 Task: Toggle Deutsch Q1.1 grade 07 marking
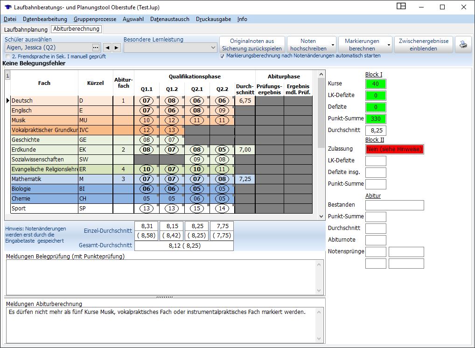pyautogui.click(x=147, y=101)
